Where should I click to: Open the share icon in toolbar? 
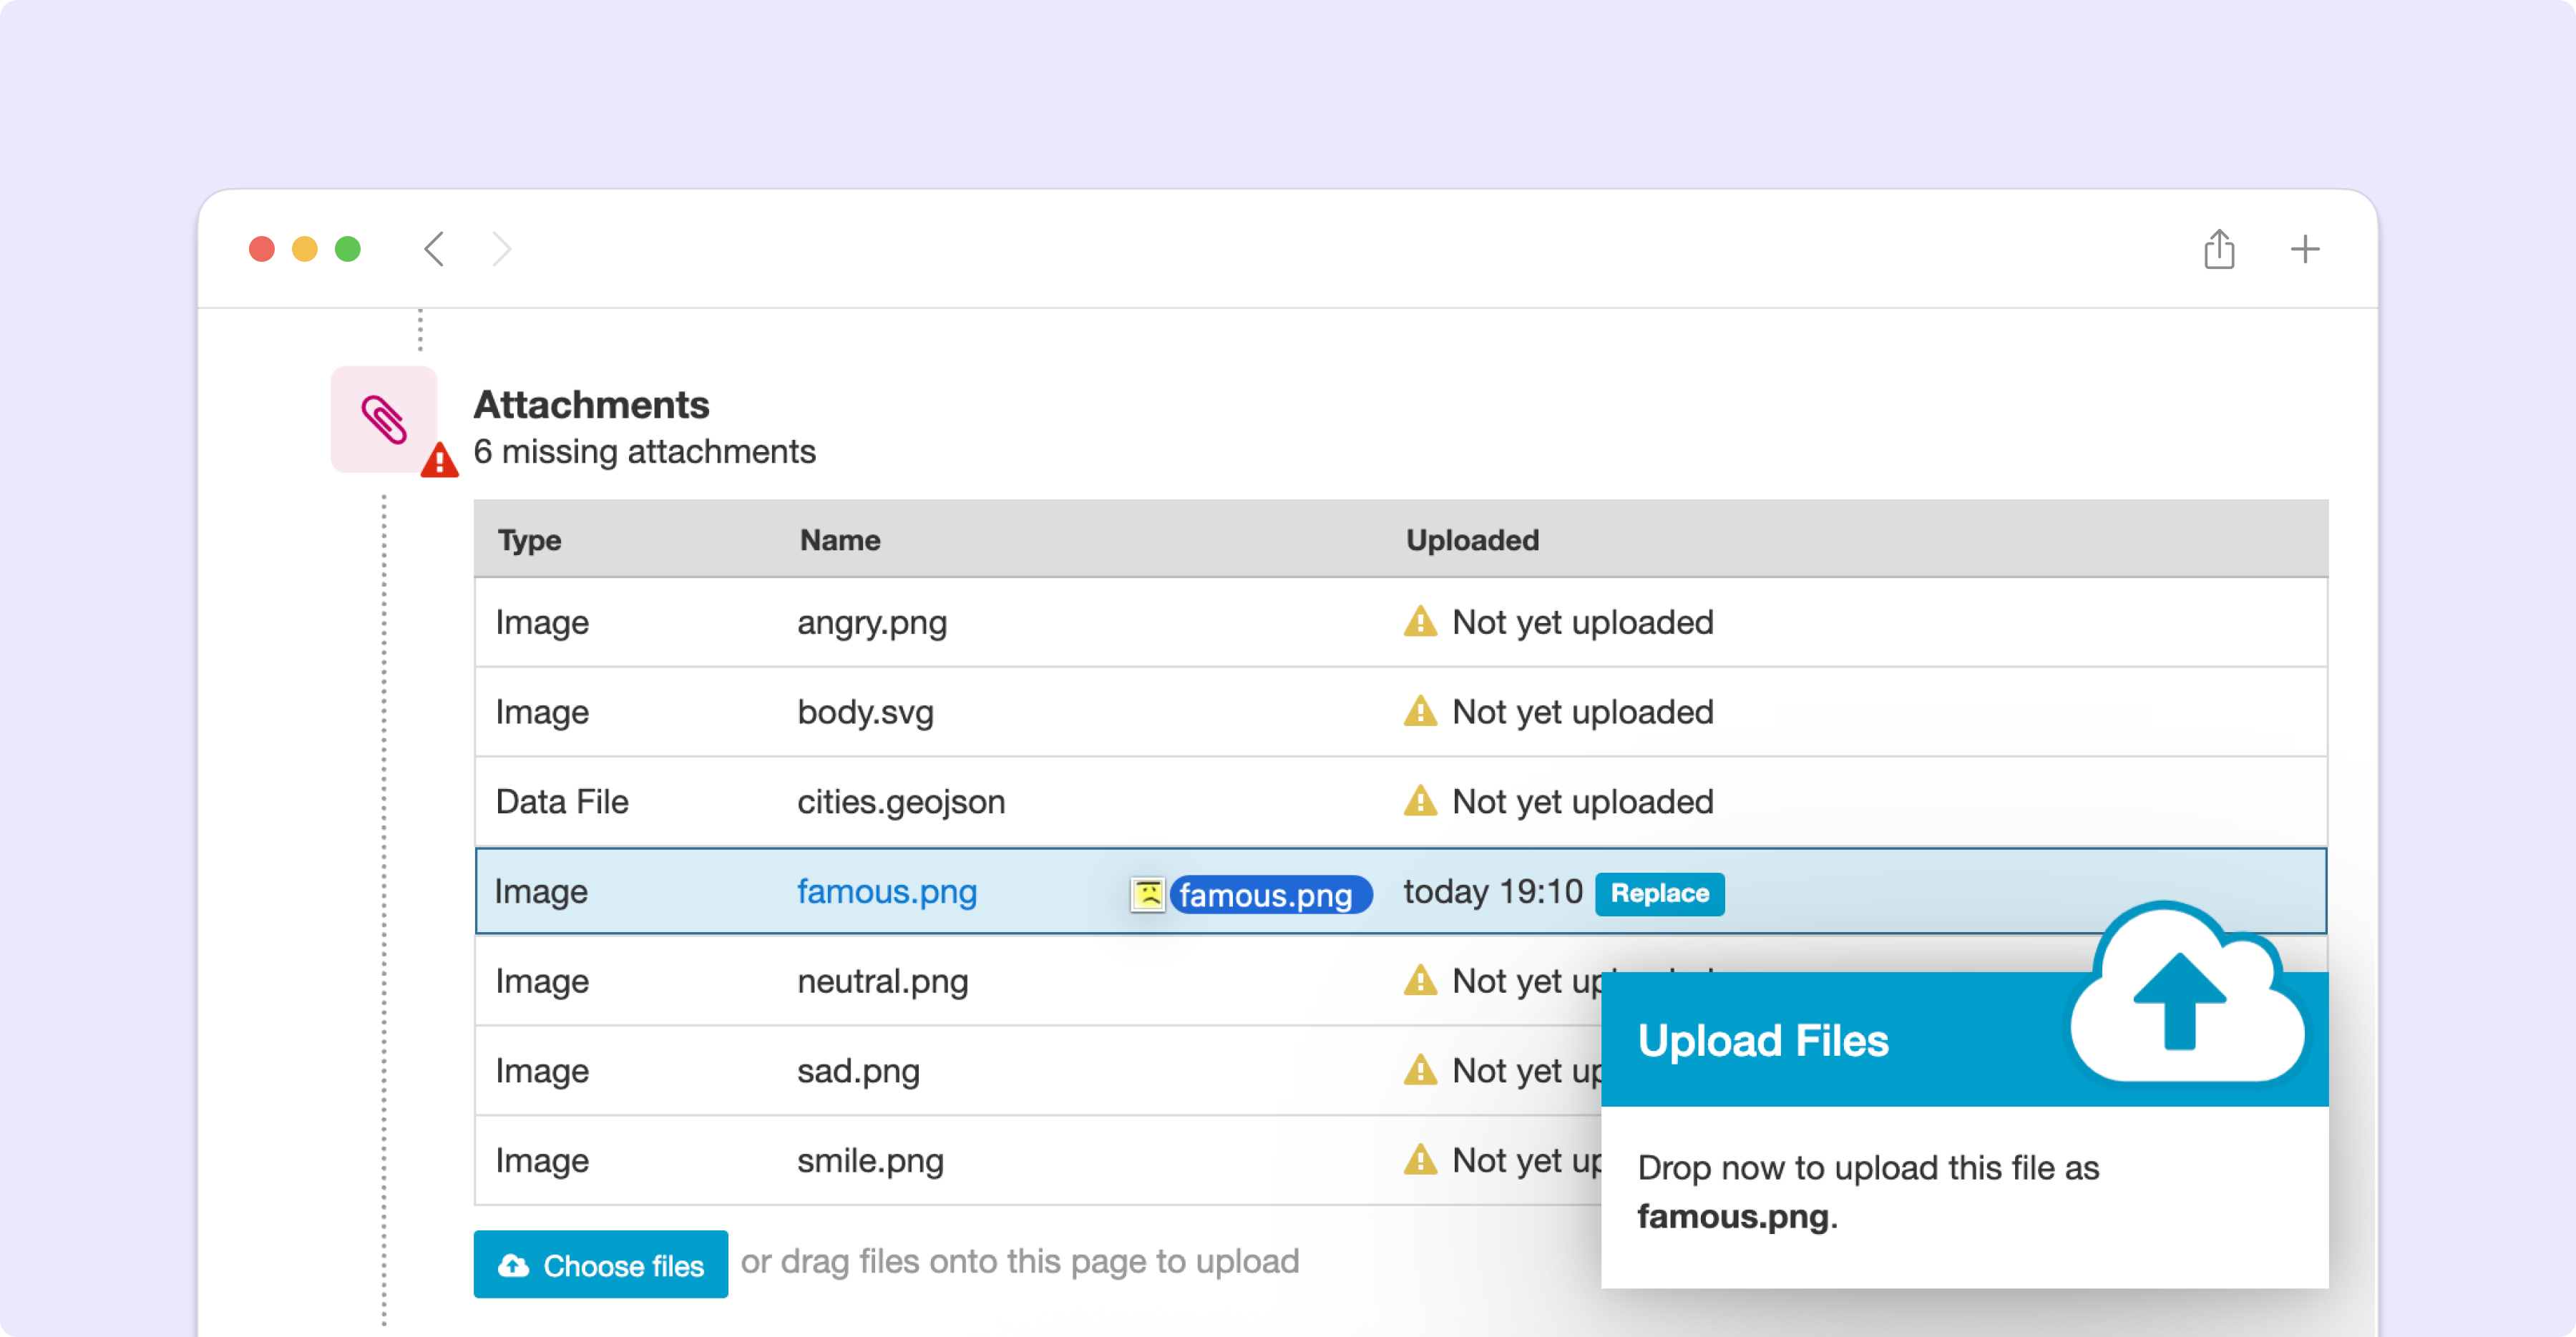2219,249
